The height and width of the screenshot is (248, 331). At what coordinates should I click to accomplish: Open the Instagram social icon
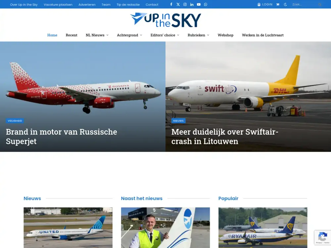pos(185,4)
